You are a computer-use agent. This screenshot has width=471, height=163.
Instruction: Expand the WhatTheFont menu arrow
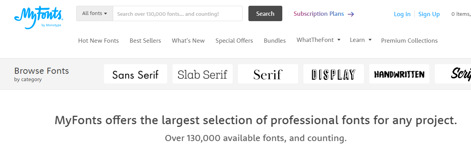[x=339, y=40]
